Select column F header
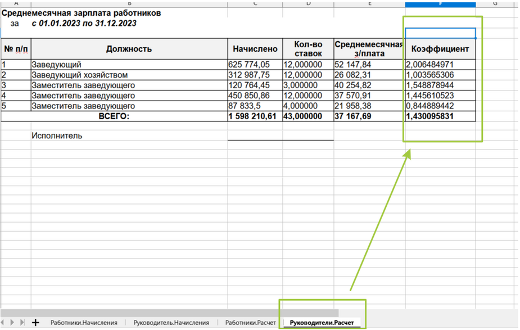The image size is (520, 330). click(440, 3)
